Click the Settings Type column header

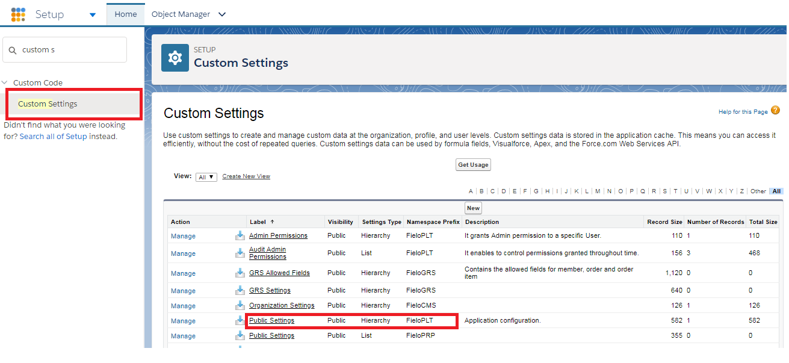(382, 222)
